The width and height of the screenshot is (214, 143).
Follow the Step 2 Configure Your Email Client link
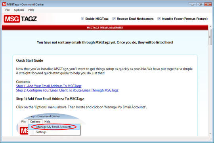click(x=67, y=90)
